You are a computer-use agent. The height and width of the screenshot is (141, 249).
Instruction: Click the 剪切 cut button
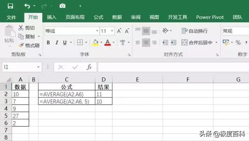[26, 28]
